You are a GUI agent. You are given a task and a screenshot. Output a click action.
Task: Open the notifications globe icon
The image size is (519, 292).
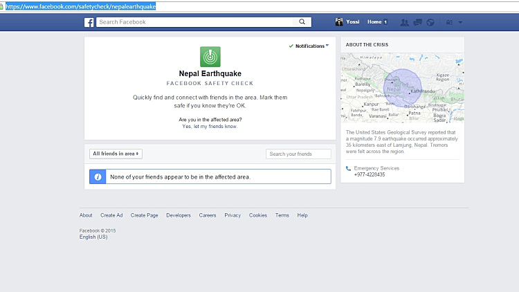tap(430, 22)
